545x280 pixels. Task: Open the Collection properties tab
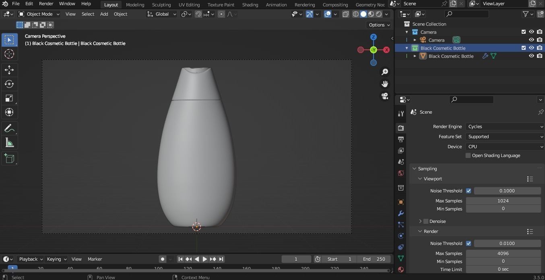point(400,188)
